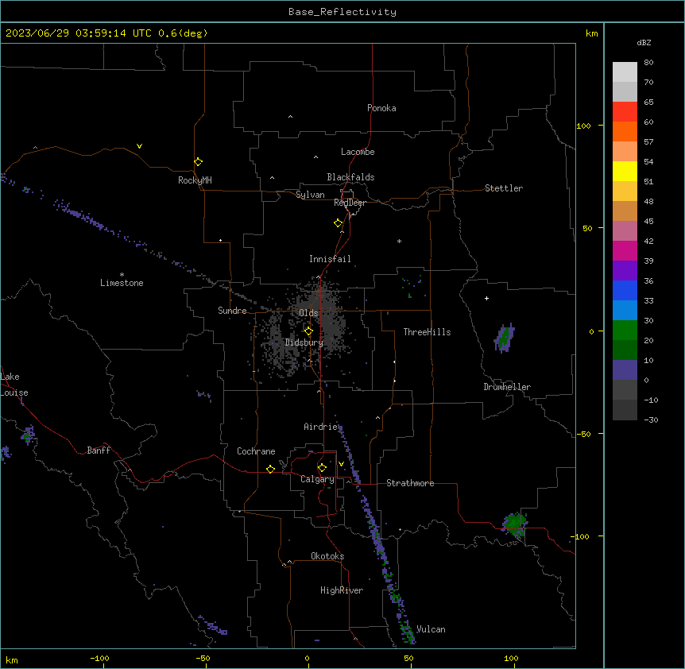
Task: Click the Strathmore label
Action: click(x=410, y=483)
